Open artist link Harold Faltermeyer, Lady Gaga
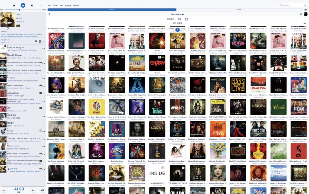 click(21, 34)
